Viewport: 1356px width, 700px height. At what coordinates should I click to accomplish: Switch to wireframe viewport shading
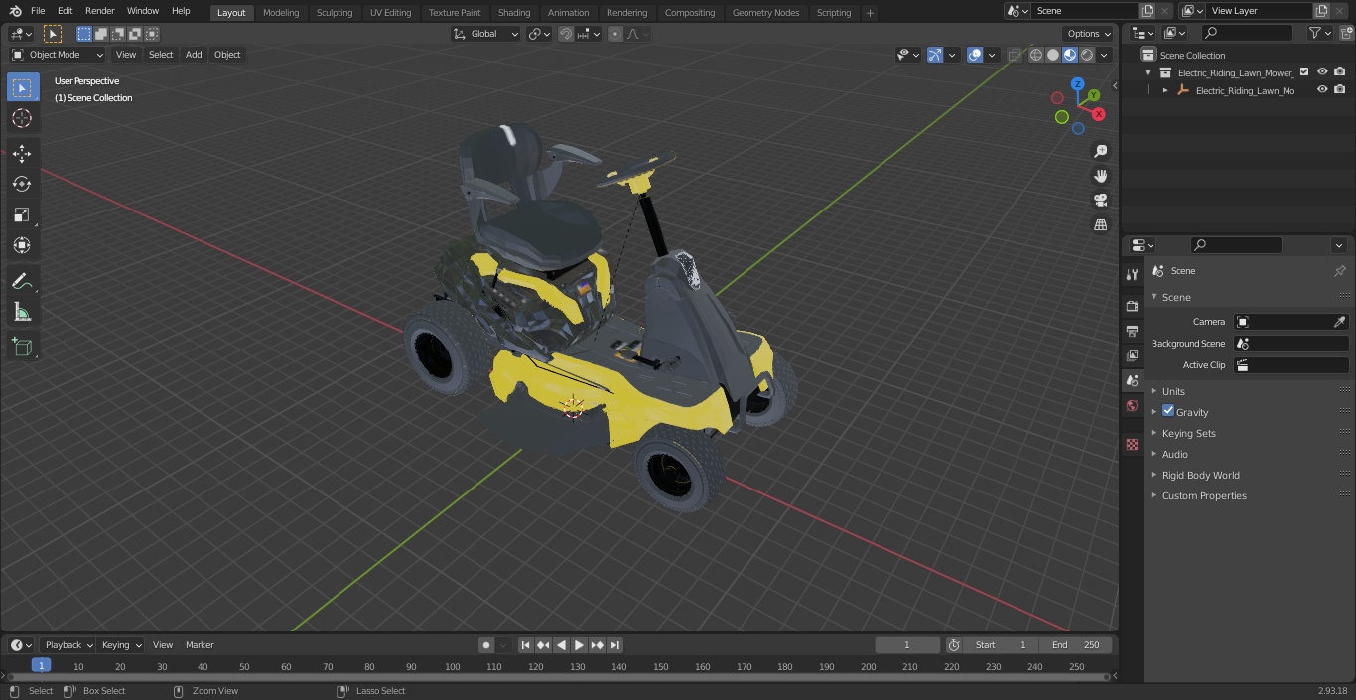(x=1035, y=55)
